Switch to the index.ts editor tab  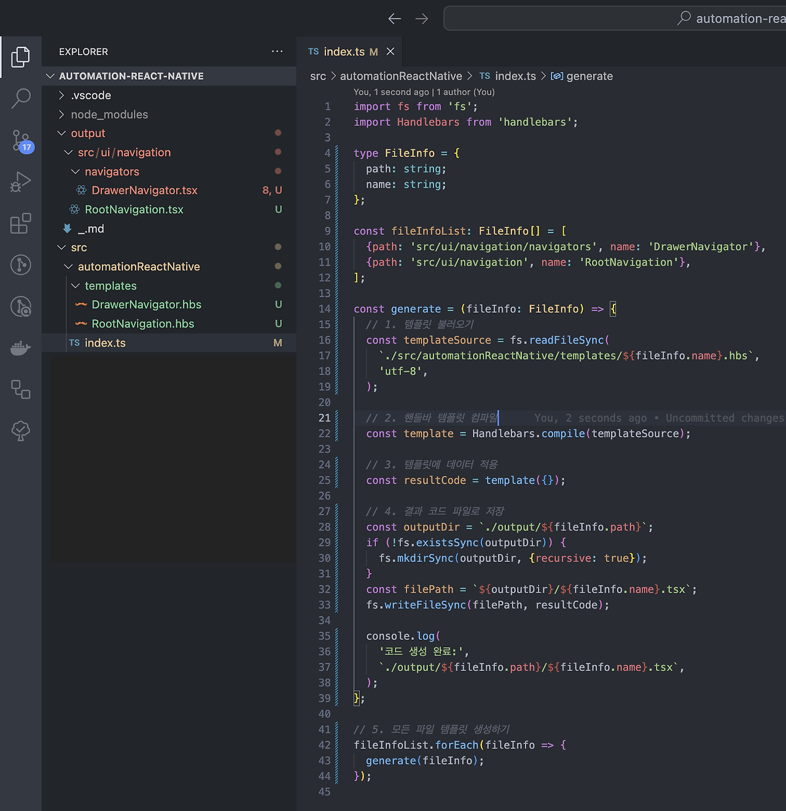344,52
